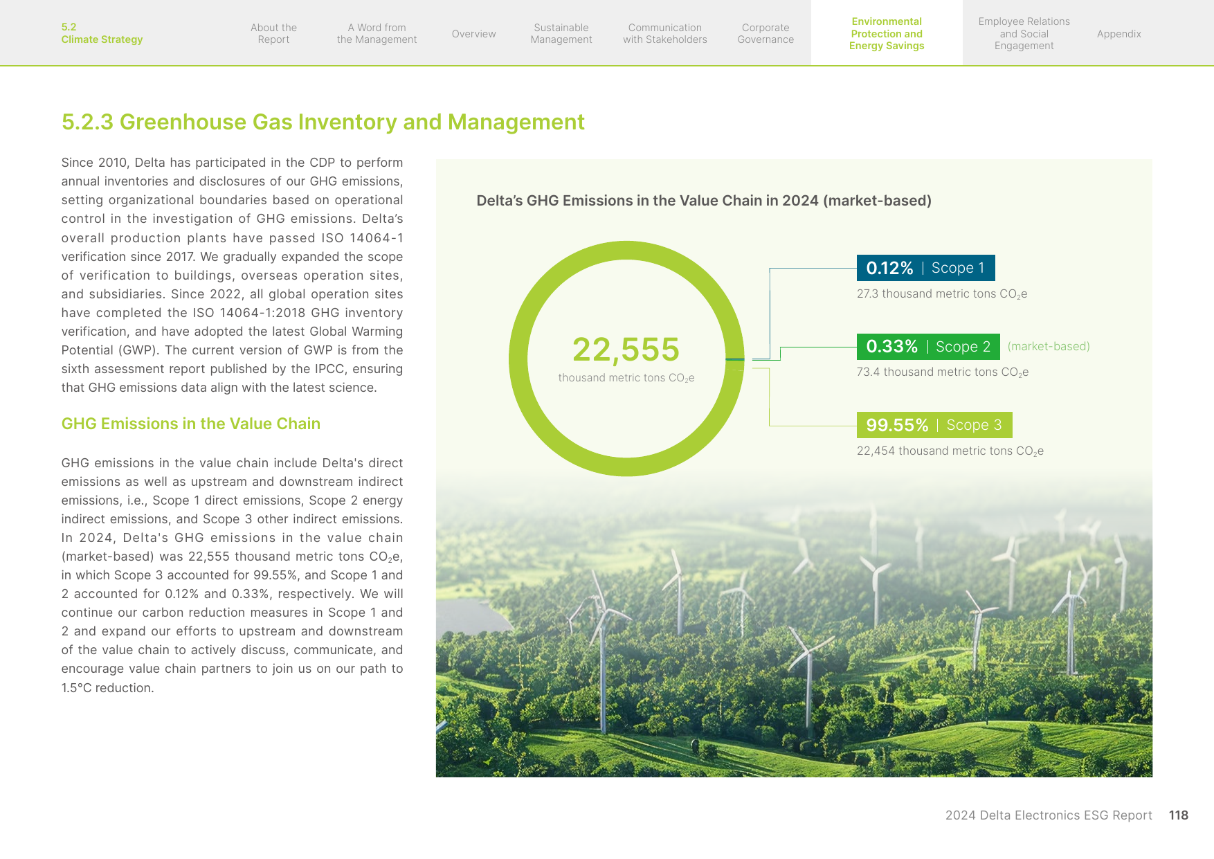Go to A Word from the Management
The height and width of the screenshot is (859, 1214).
377,33
